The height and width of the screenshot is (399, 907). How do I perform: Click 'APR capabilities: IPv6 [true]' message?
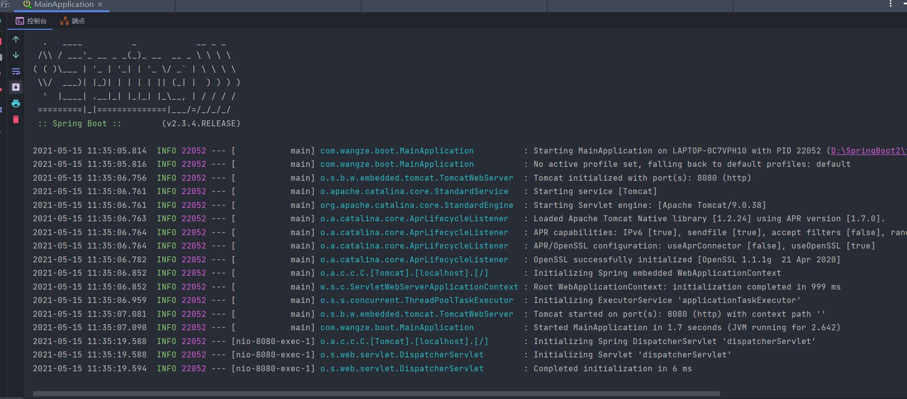click(x=720, y=232)
